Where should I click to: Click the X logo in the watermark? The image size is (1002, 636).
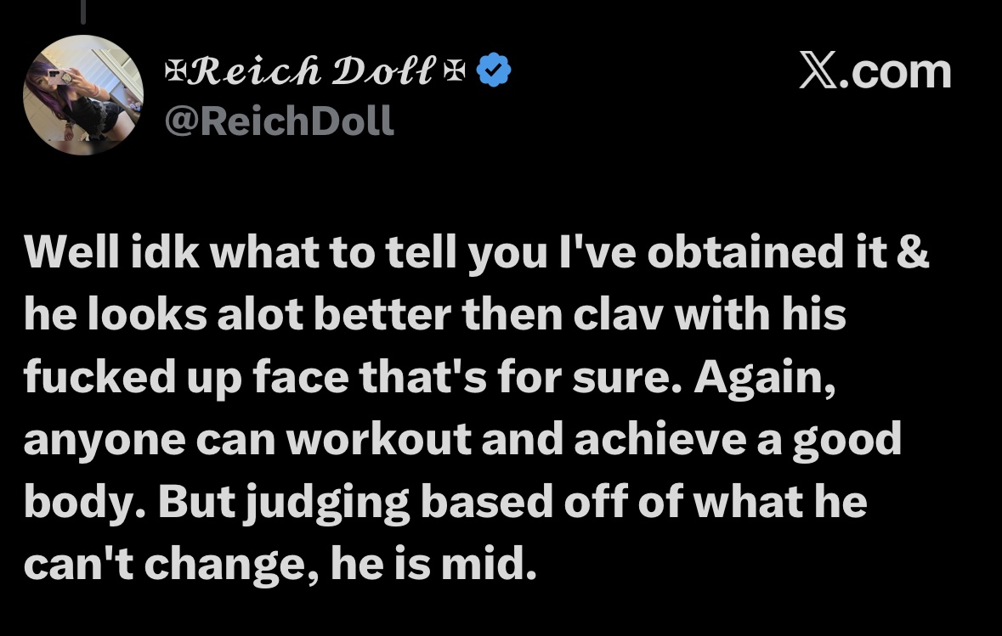[818, 70]
